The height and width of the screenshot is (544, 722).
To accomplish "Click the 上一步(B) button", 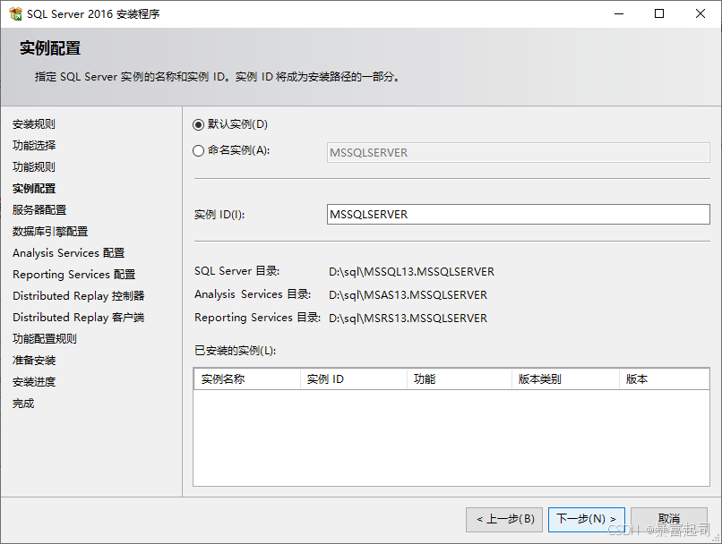I will (x=504, y=519).
